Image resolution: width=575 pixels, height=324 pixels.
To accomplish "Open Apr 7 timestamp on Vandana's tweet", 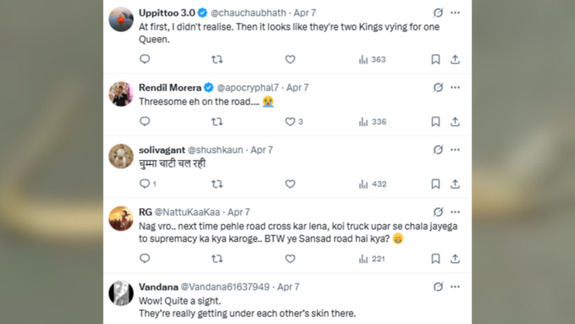I will pos(288,287).
